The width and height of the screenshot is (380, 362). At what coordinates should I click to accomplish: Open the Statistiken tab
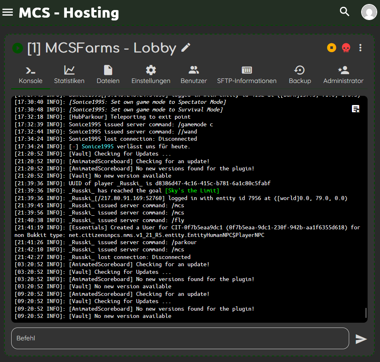[x=69, y=75]
